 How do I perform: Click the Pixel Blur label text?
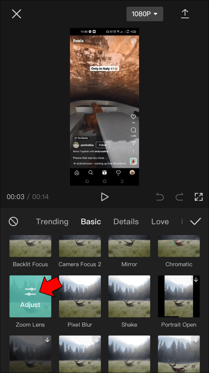coord(80,325)
